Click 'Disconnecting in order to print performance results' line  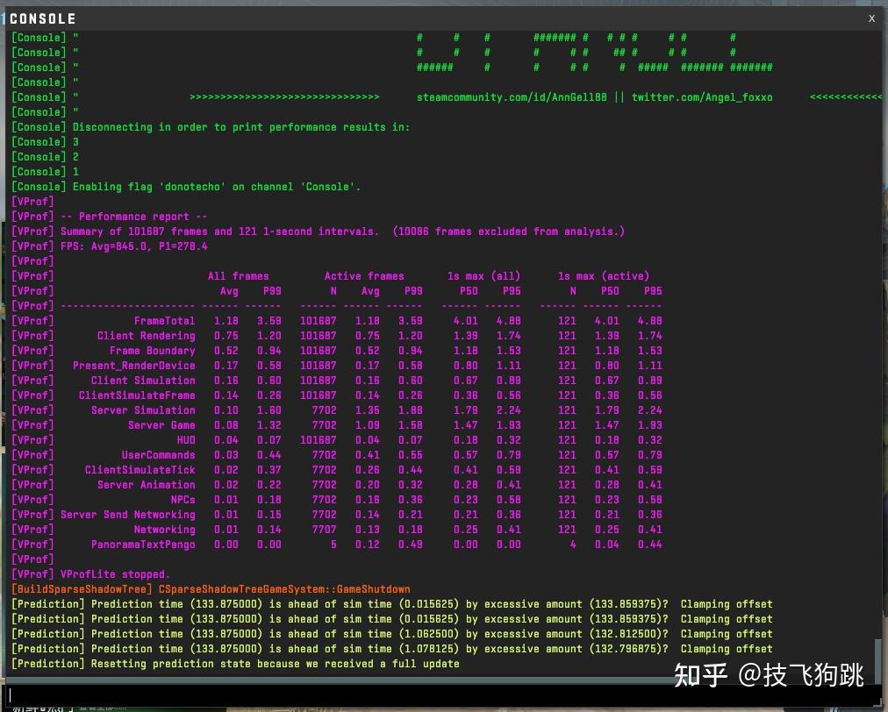tap(211, 127)
